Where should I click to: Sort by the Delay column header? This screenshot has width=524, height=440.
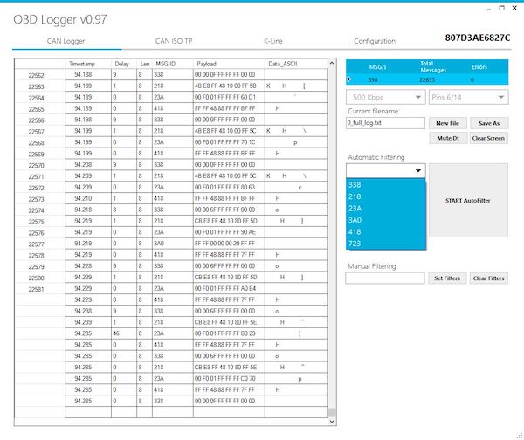coord(124,64)
